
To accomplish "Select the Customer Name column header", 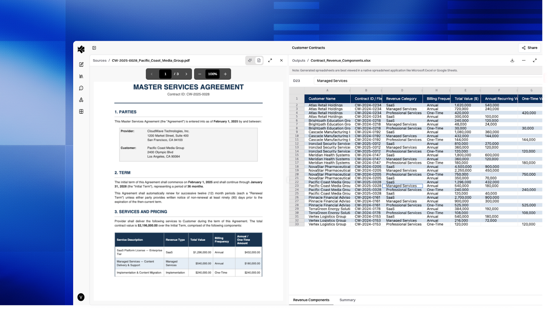I will pos(327,99).
